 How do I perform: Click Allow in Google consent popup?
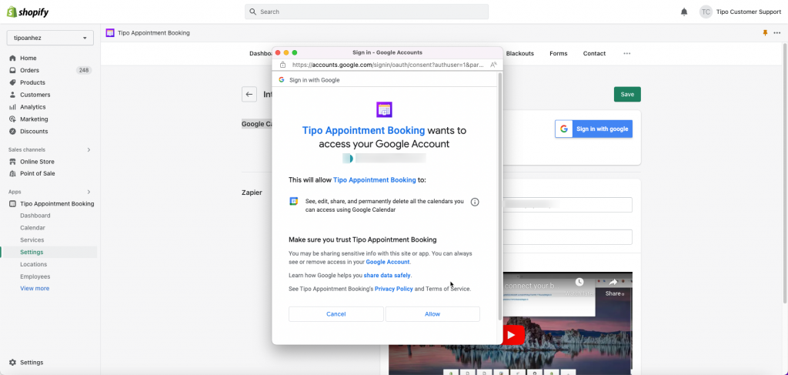coord(432,313)
